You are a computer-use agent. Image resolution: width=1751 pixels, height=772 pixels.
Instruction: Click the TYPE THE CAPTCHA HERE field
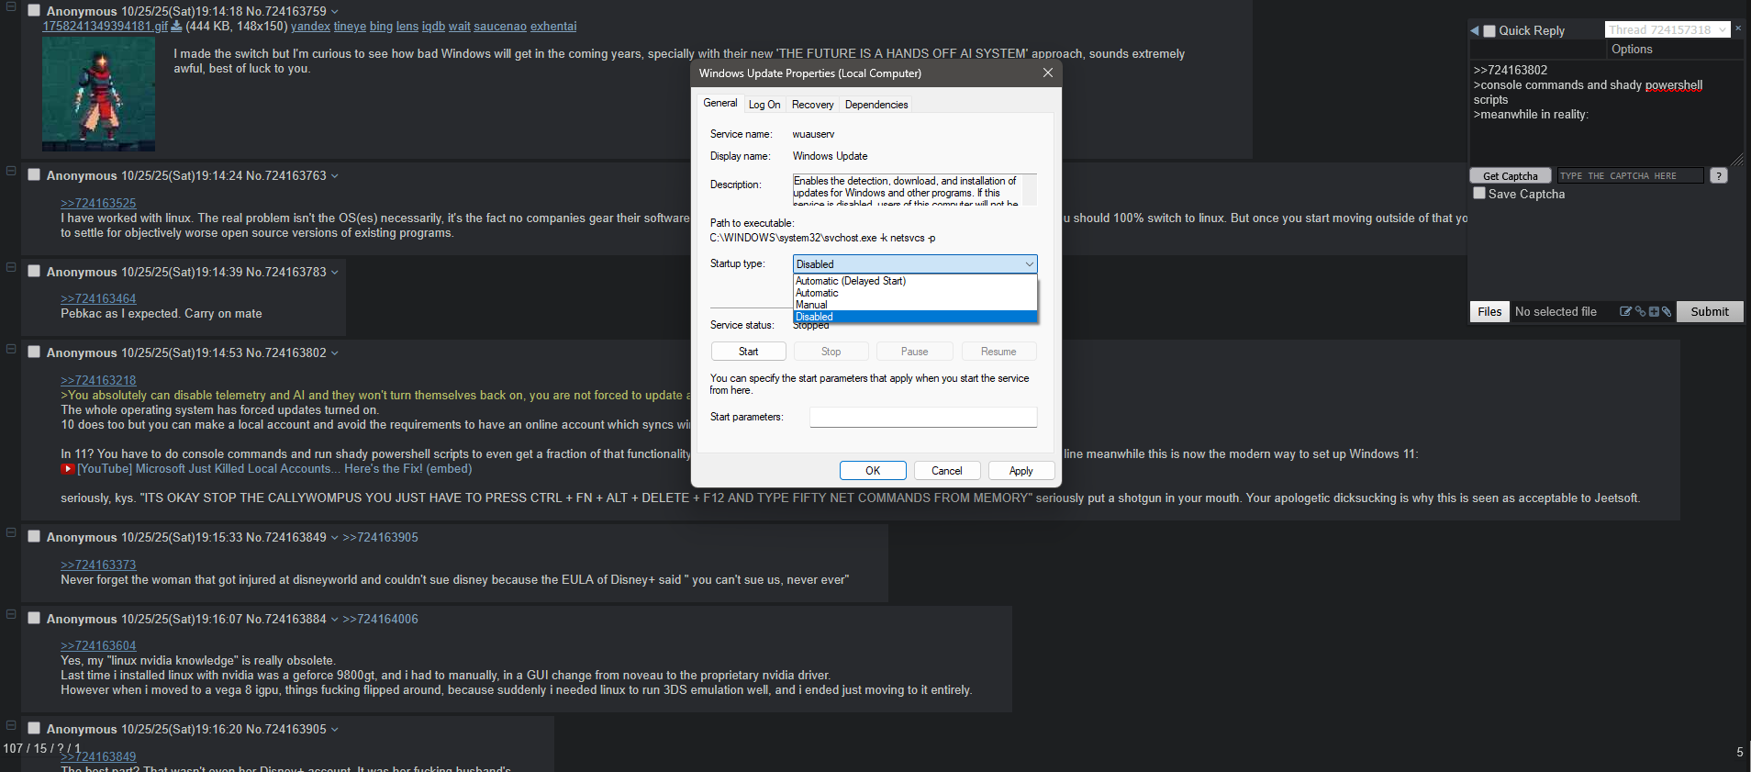pyautogui.click(x=1630, y=176)
